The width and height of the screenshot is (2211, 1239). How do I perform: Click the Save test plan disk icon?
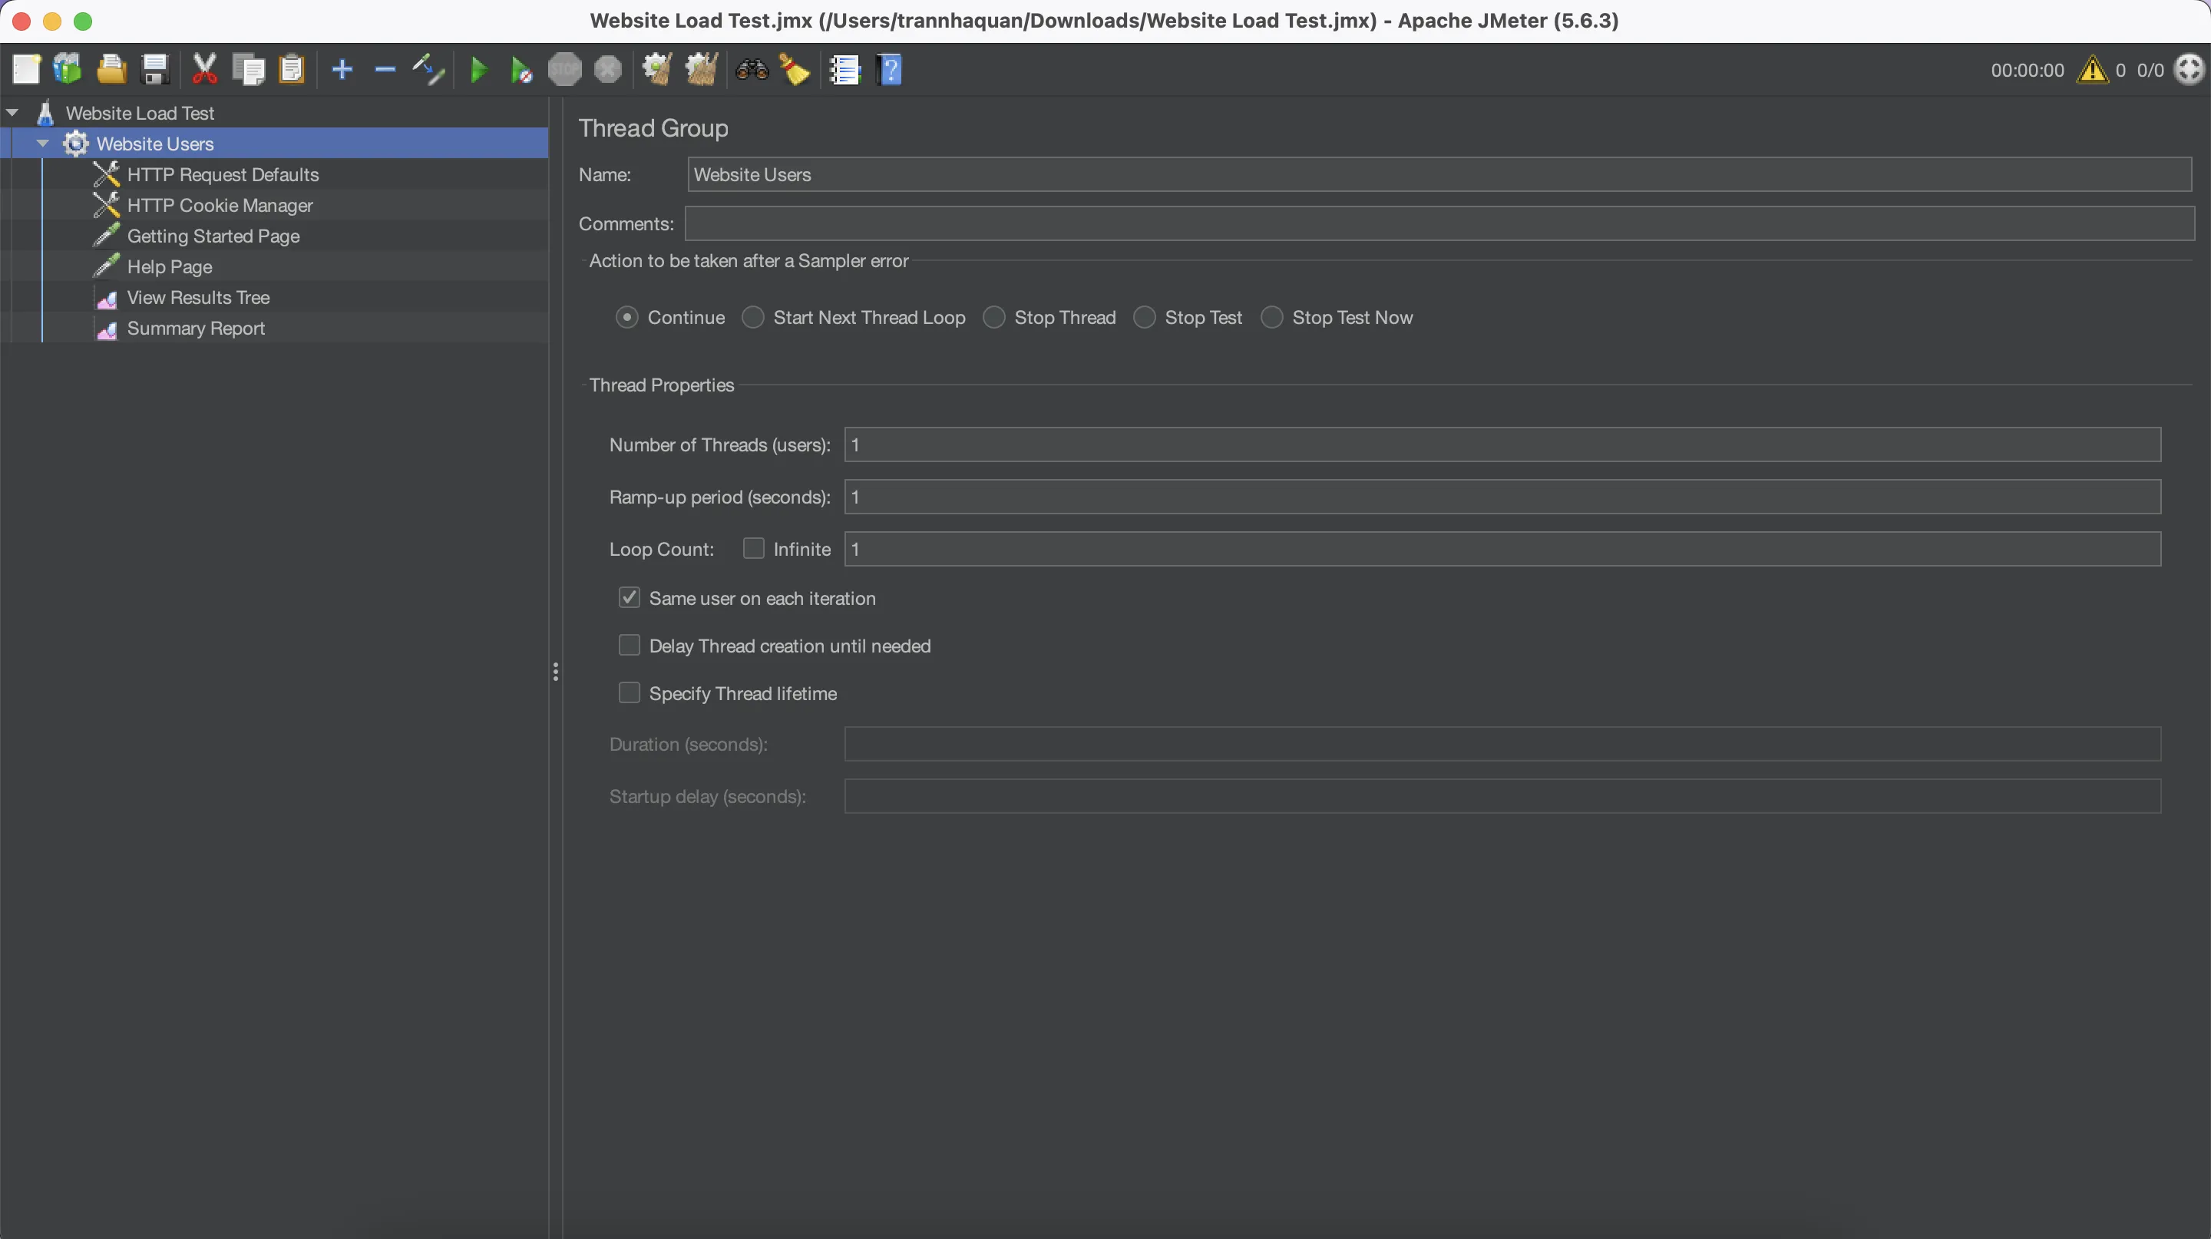tap(155, 70)
